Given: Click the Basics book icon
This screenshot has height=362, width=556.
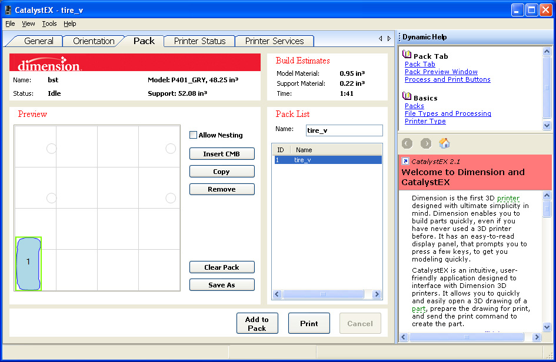Looking at the screenshot, I should 407,96.
